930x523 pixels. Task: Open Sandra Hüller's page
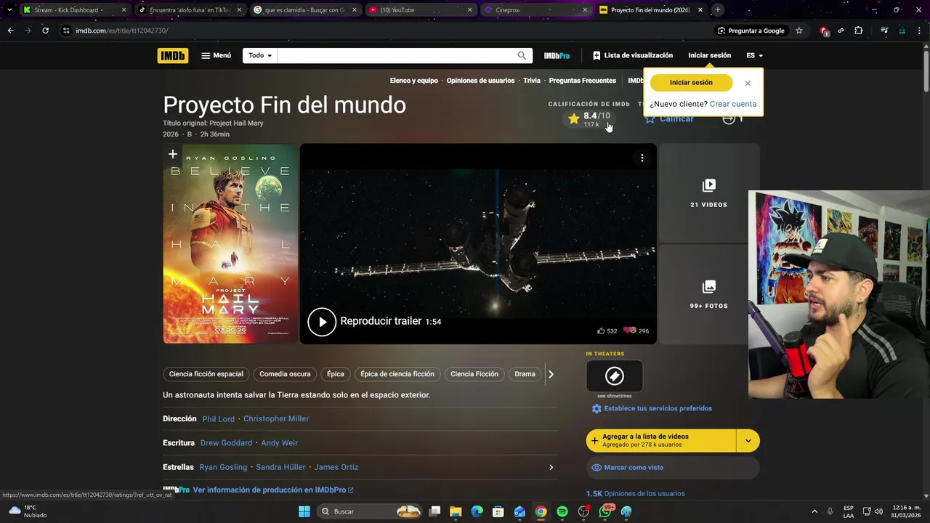coord(280,467)
